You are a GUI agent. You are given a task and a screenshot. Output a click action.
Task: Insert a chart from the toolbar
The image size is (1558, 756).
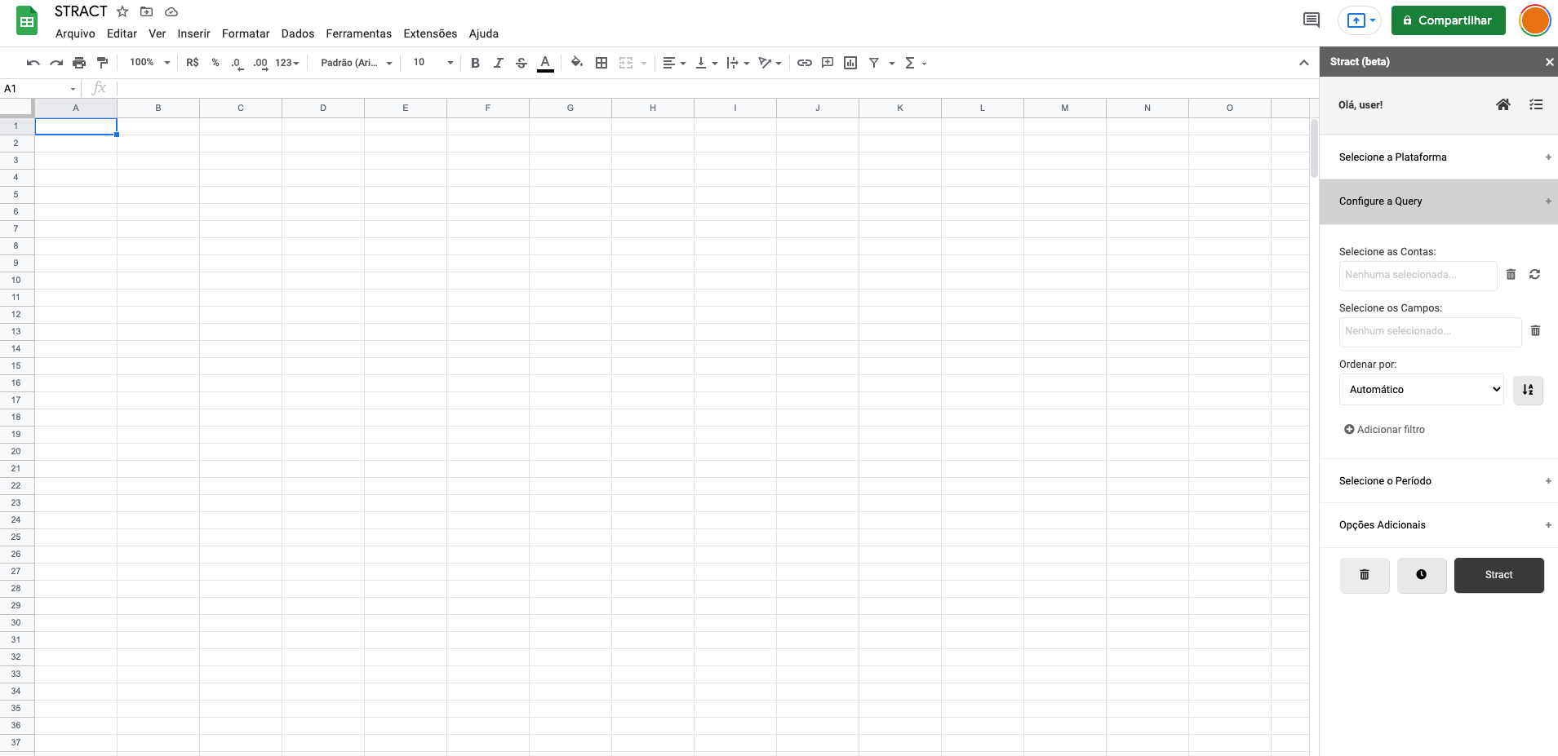point(850,63)
